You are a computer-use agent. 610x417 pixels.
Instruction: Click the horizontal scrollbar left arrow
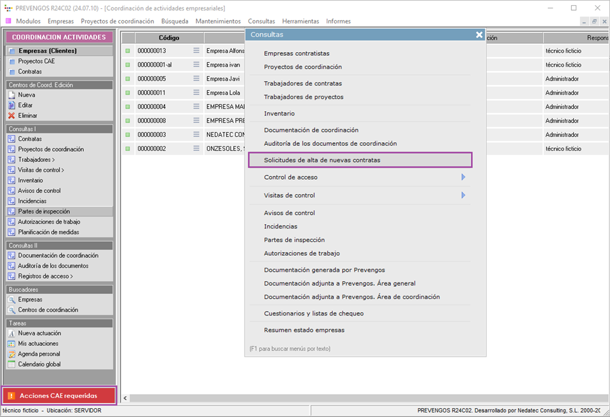(x=125, y=398)
